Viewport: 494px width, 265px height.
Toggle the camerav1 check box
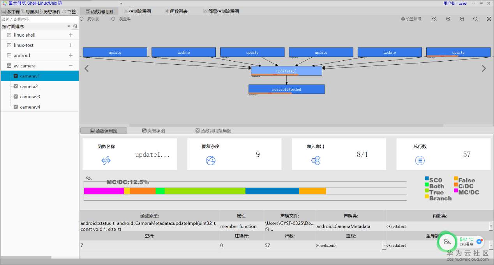(x=16, y=76)
